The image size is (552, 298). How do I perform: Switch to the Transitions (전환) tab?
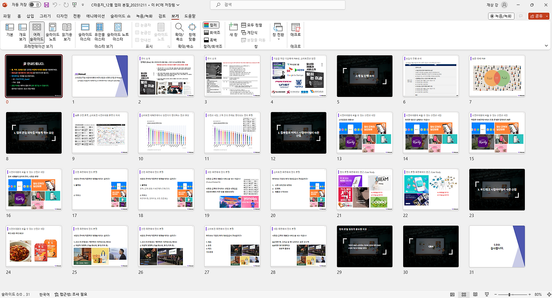click(77, 16)
